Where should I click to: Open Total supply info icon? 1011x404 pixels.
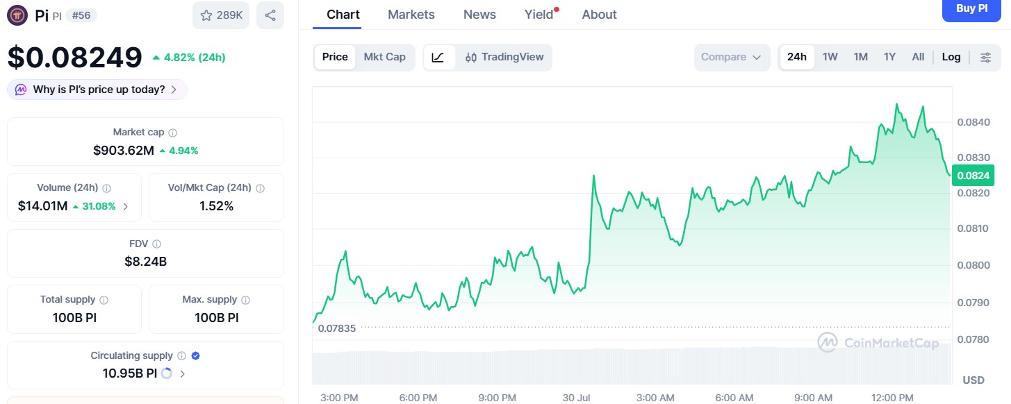pos(104,301)
